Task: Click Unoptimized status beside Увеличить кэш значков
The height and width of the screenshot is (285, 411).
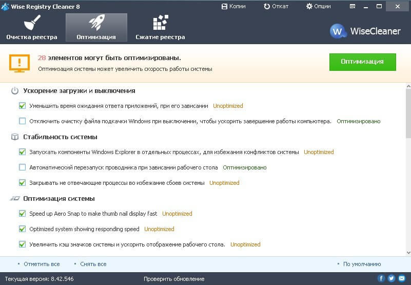Action: [x=245, y=244]
